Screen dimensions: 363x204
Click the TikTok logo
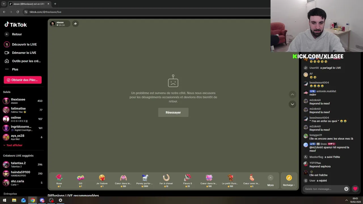[x=16, y=25]
